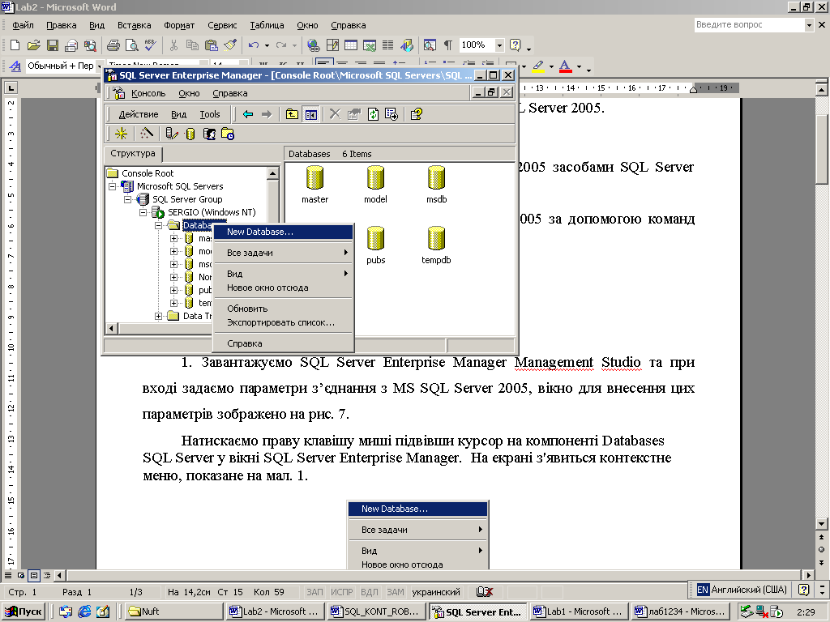Click the red font color button
The height and width of the screenshot is (622, 830).
pyautogui.click(x=565, y=66)
